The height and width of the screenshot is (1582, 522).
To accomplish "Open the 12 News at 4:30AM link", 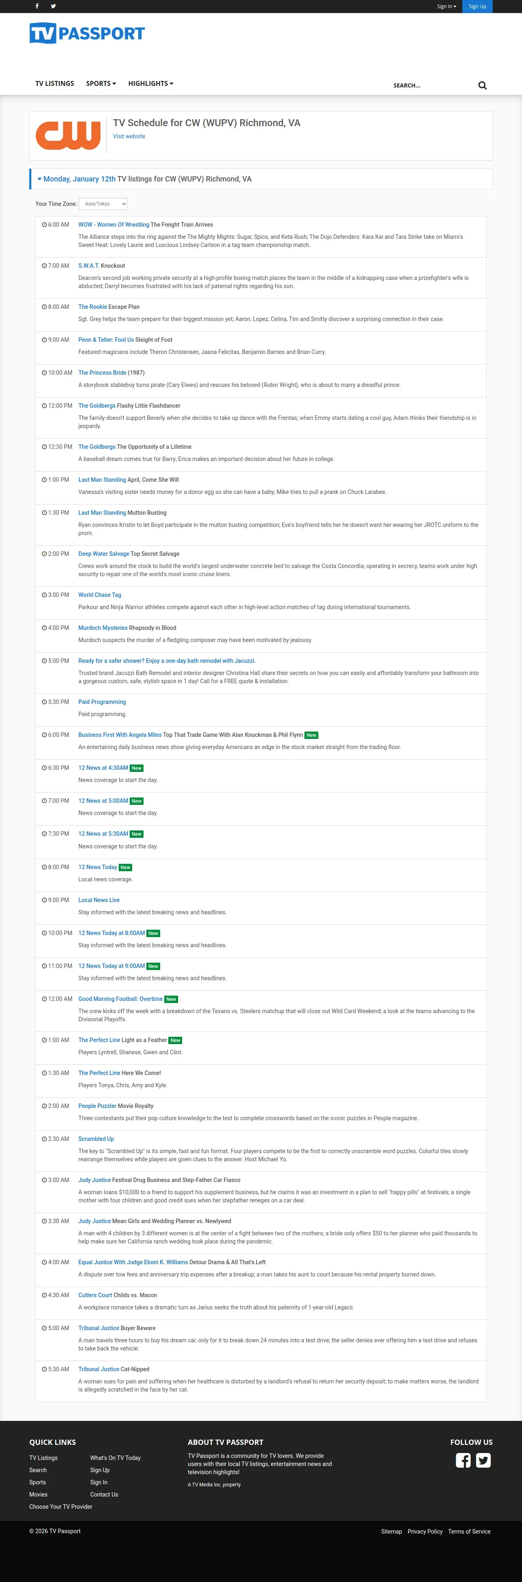I will (x=103, y=768).
